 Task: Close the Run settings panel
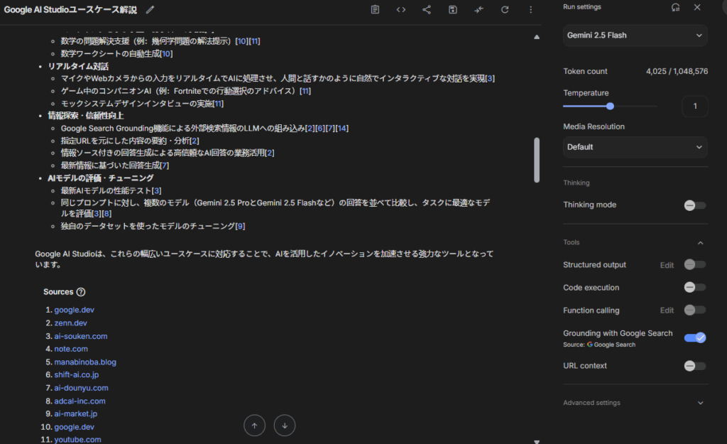697,7
